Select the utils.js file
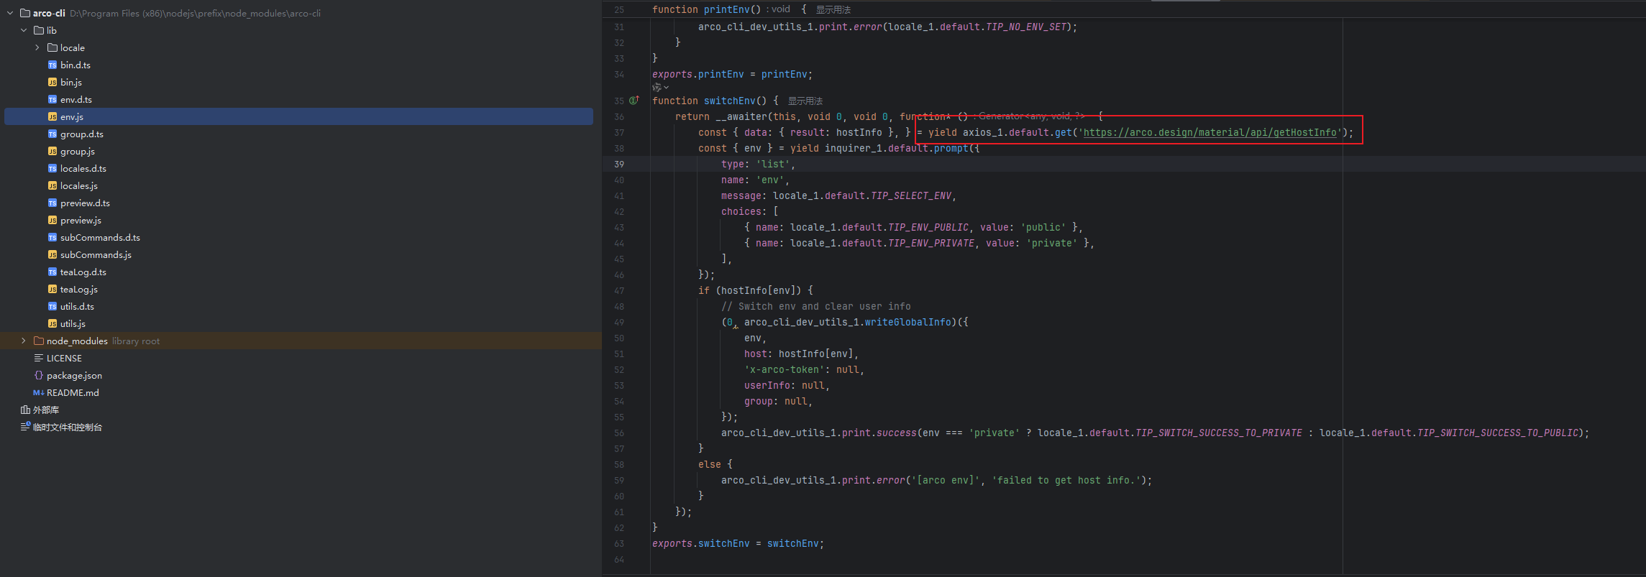1646x577 pixels. pyautogui.click(x=73, y=324)
